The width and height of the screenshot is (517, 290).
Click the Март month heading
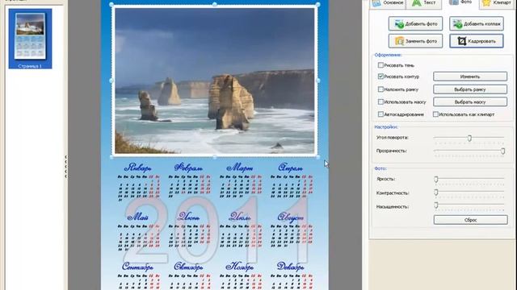coord(240,168)
